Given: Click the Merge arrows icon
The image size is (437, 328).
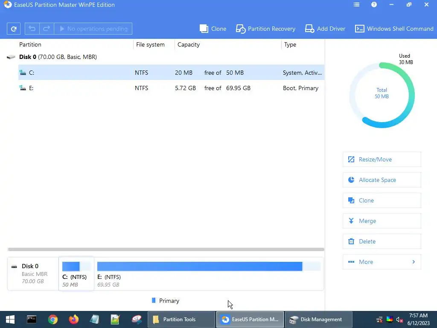Looking at the screenshot, I should (351, 221).
